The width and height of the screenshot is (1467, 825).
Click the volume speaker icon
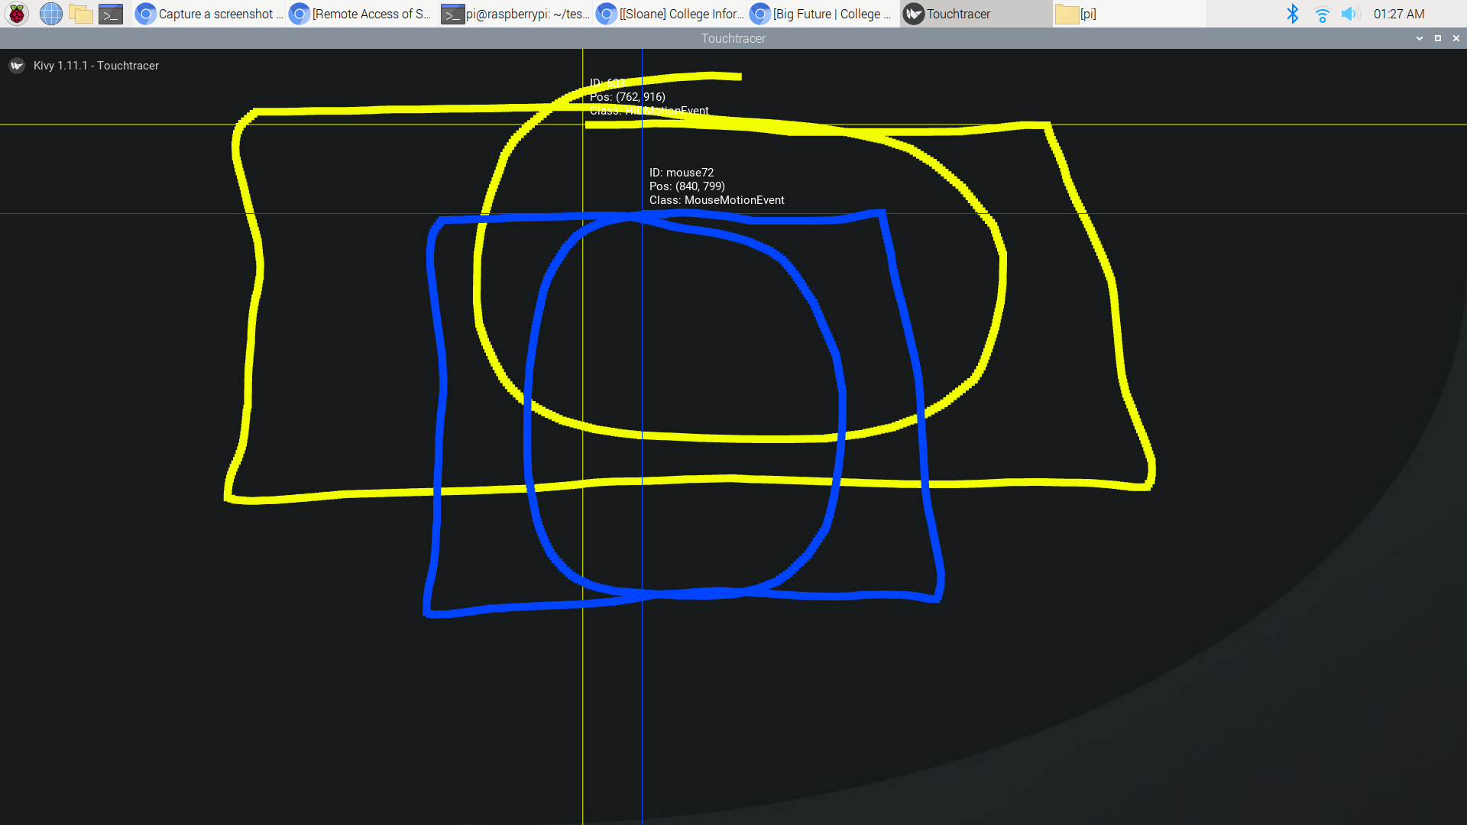(1351, 14)
